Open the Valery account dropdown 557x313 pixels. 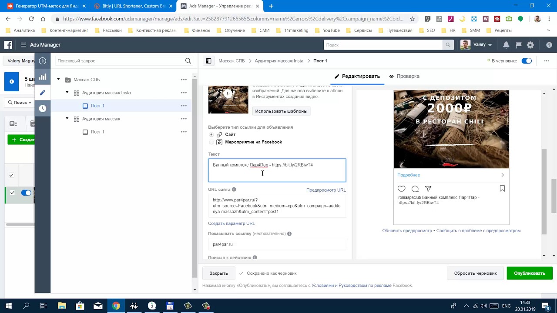coord(476,45)
